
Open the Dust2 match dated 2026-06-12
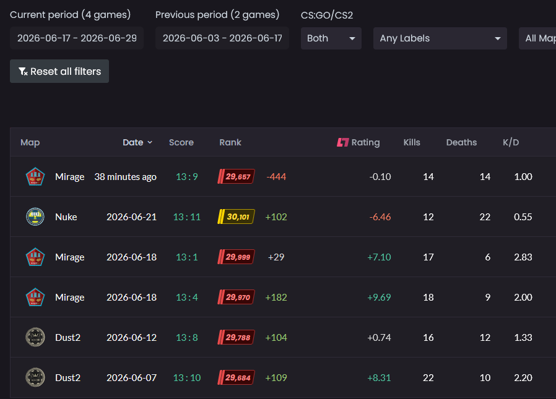click(x=283, y=337)
